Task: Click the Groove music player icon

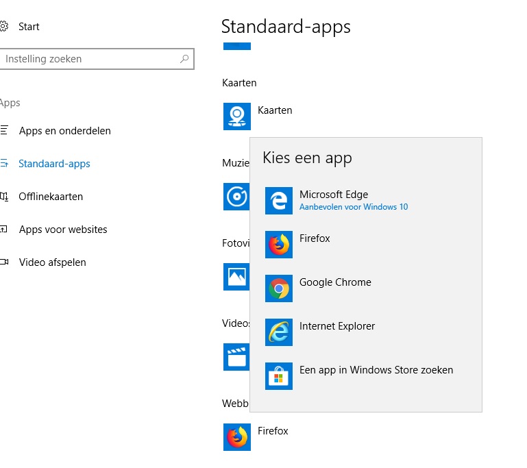Action: pos(236,197)
